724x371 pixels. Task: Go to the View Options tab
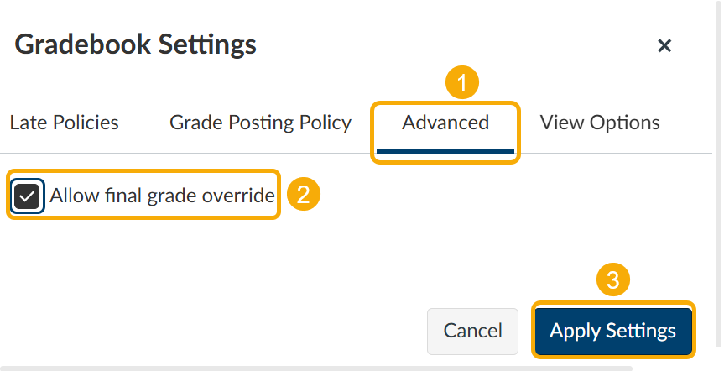point(600,123)
